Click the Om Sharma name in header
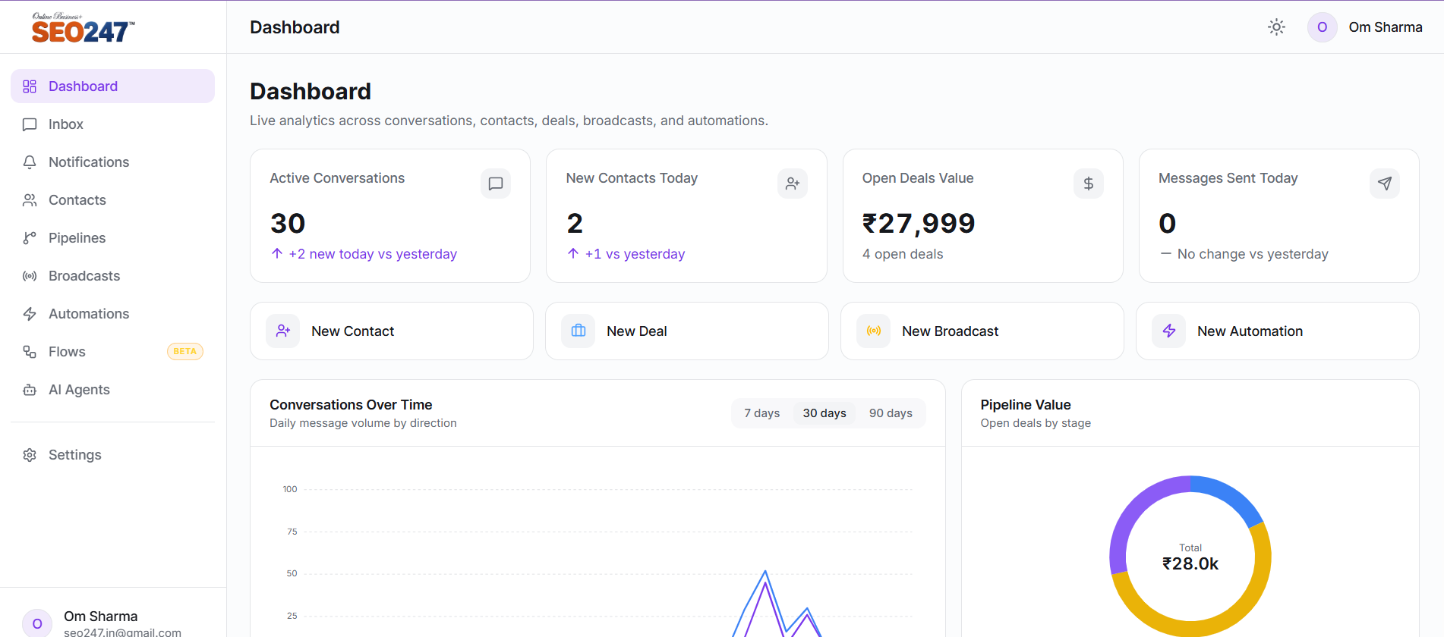 (x=1386, y=27)
